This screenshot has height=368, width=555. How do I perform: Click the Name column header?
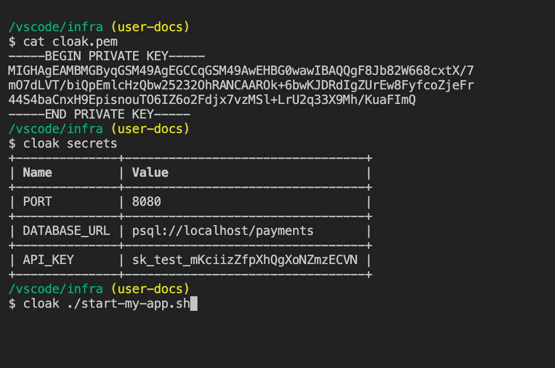(37, 173)
